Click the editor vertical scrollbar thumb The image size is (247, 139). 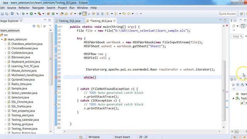point(224,90)
